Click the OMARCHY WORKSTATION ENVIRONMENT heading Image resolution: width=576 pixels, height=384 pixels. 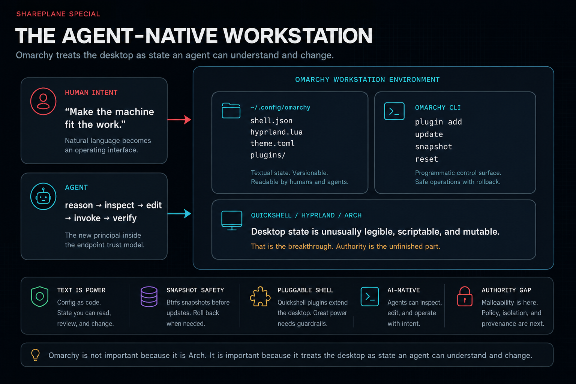tap(367, 79)
